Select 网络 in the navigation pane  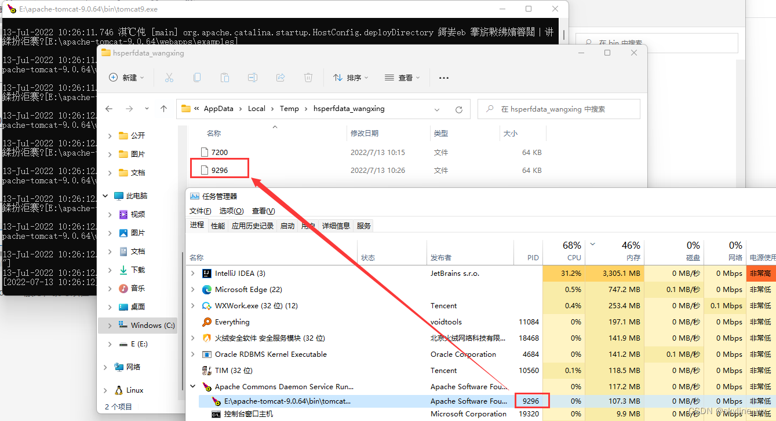click(133, 367)
